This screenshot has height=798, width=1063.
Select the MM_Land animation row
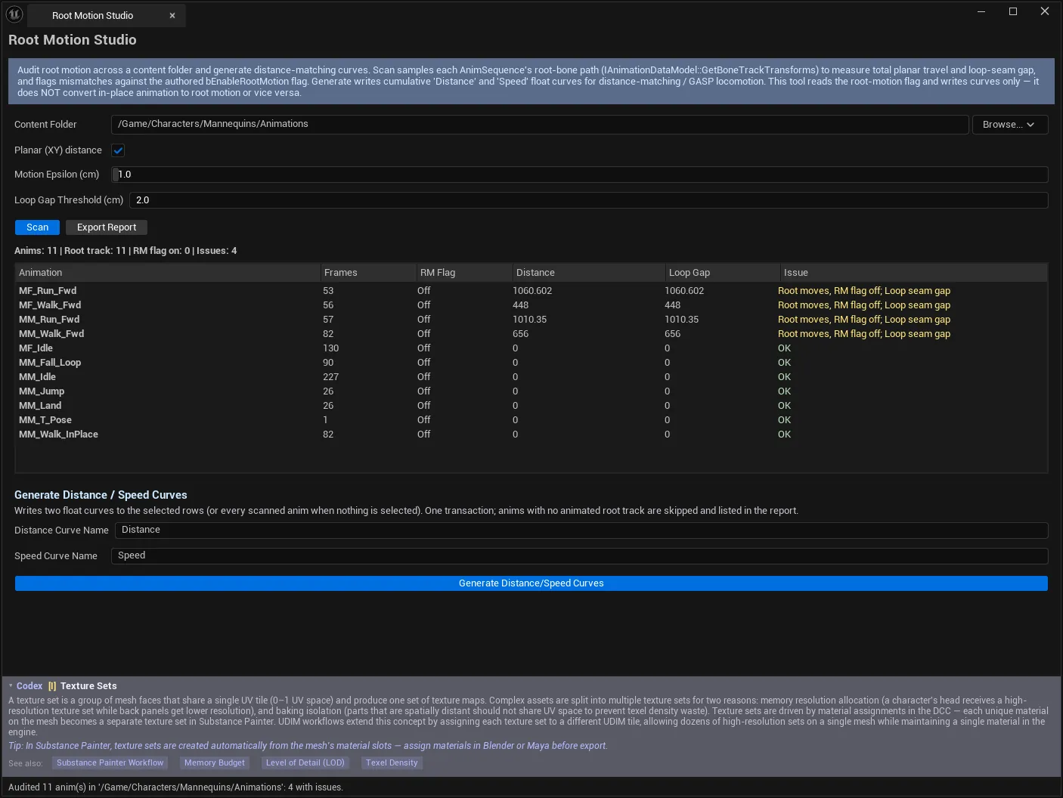(x=531, y=406)
